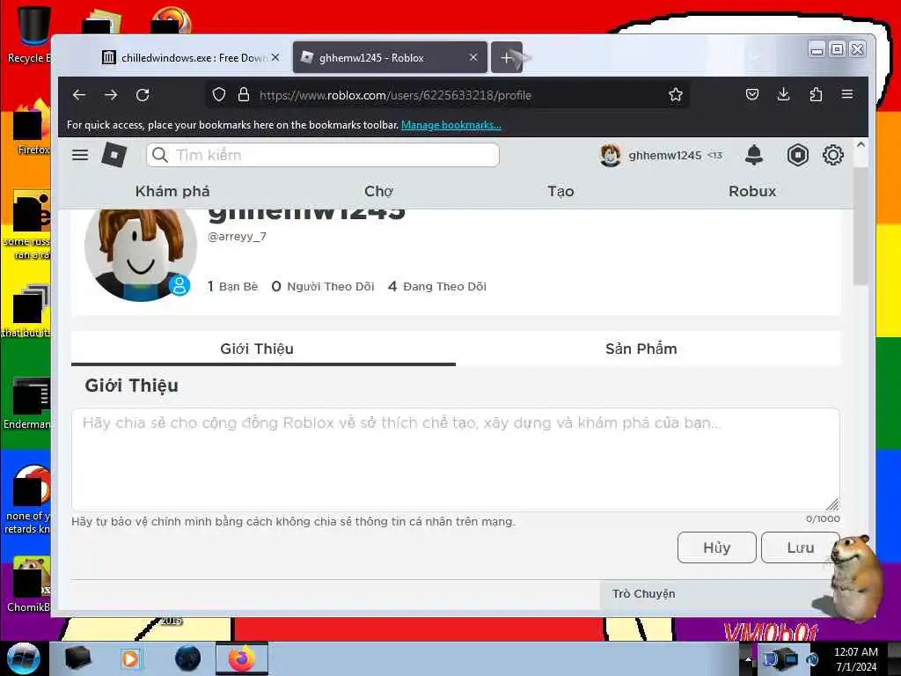
Task: Show hidden system tray icons
Action: click(748, 658)
